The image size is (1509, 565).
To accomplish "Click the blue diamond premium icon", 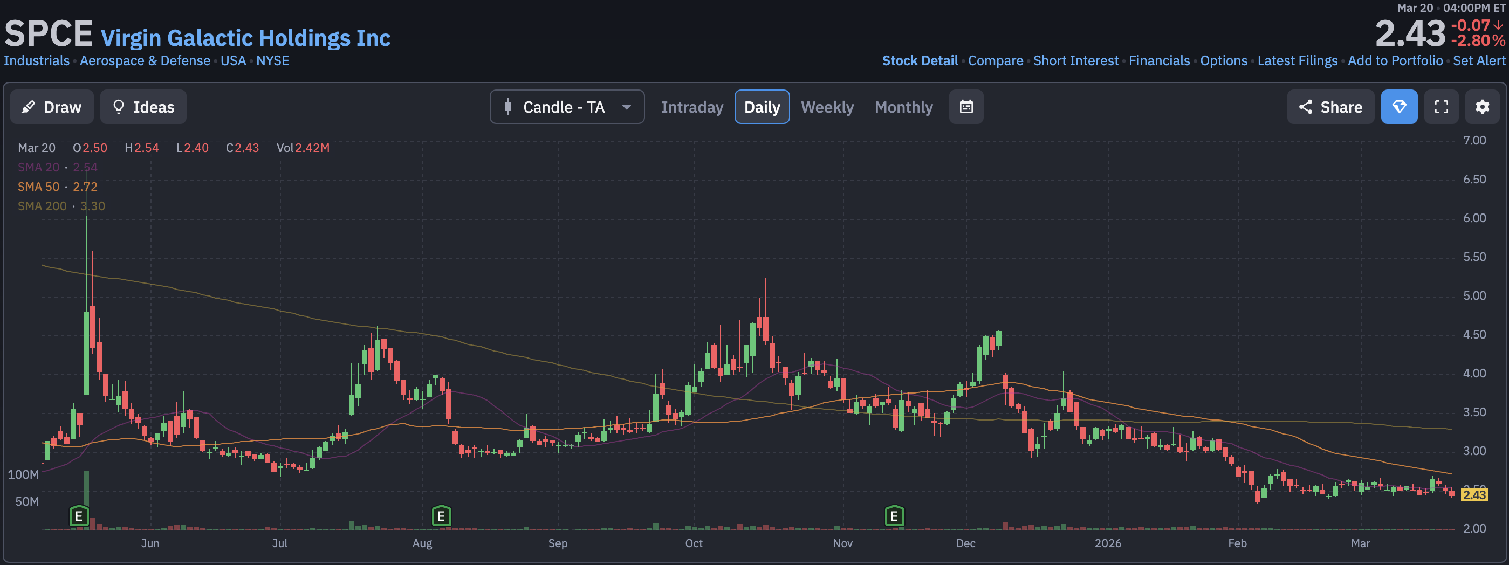I will tap(1399, 107).
